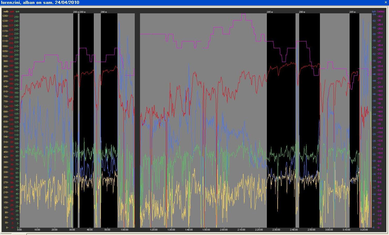The width and height of the screenshot is (389, 235).
Task: Click the '1:30:00' time axis label
Action: (x=171, y=230)
